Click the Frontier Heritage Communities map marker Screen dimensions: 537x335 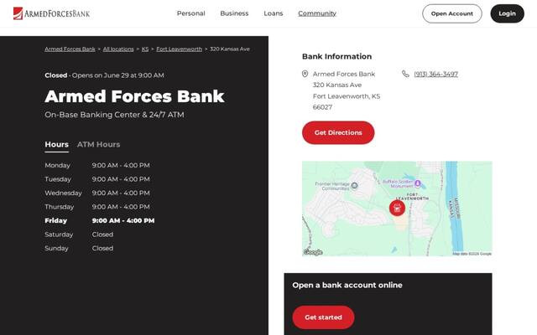tap(354, 186)
